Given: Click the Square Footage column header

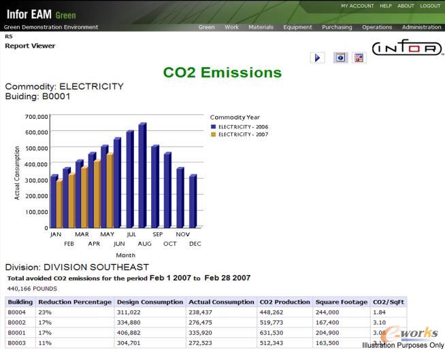Looking at the screenshot, I should pyautogui.click(x=342, y=302).
